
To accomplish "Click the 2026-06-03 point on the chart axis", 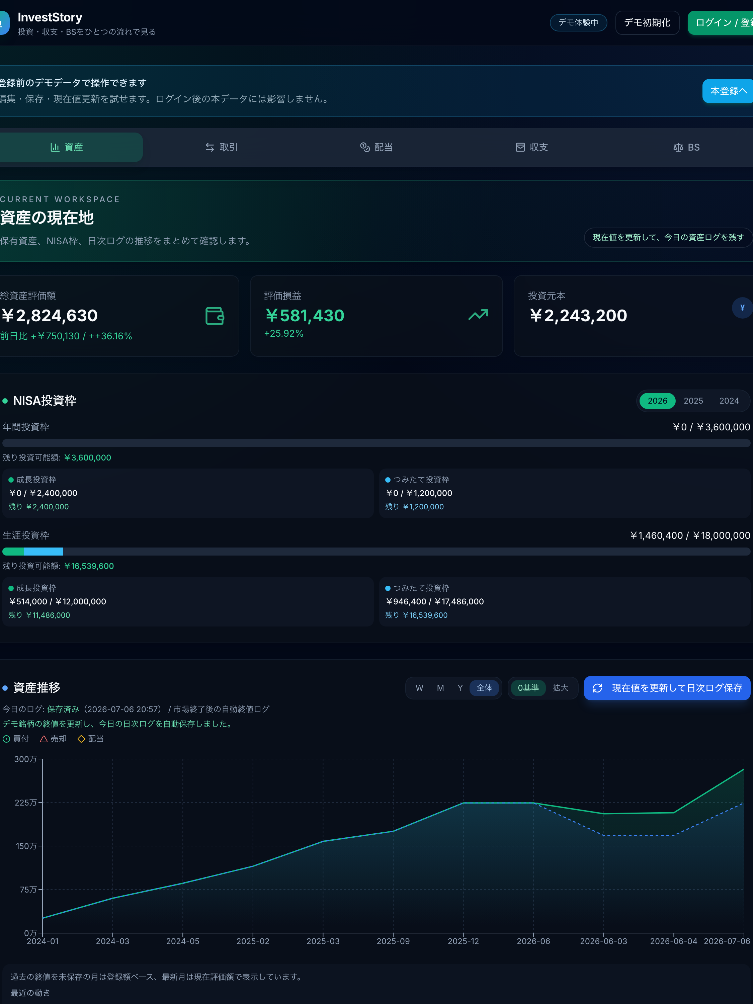I will click(603, 941).
